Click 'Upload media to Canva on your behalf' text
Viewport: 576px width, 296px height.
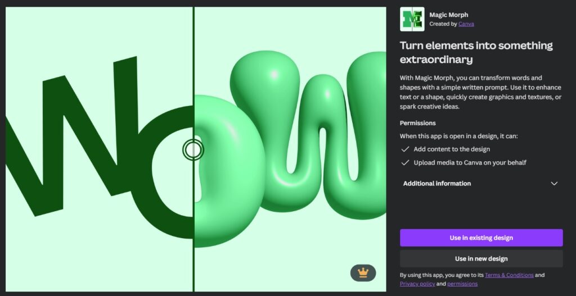pyautogui.click(x=470, y=162)
